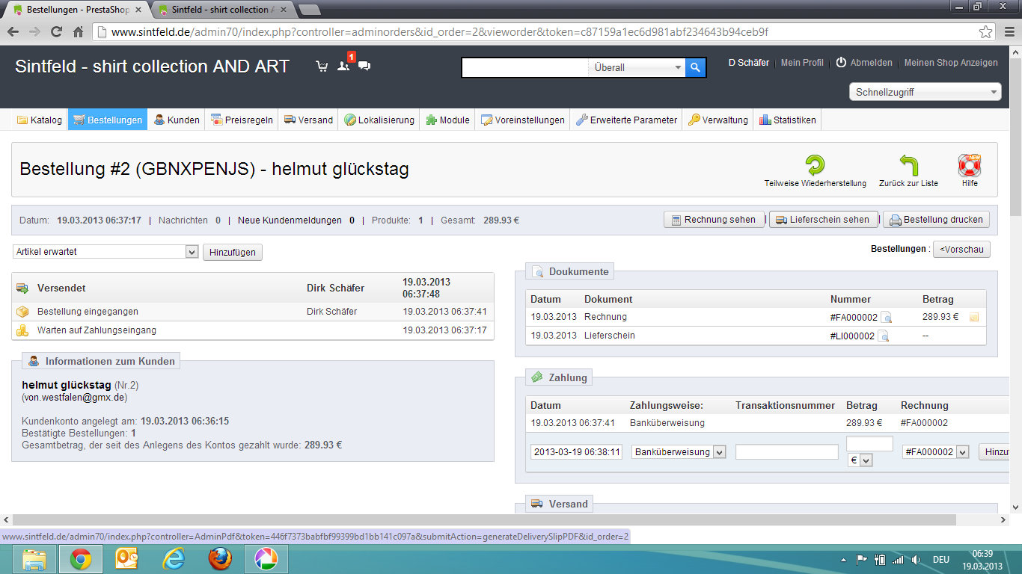1022x574 pixels.
Task: Open the Voreinstellungen menu
Action: click(x=522, y=120)
